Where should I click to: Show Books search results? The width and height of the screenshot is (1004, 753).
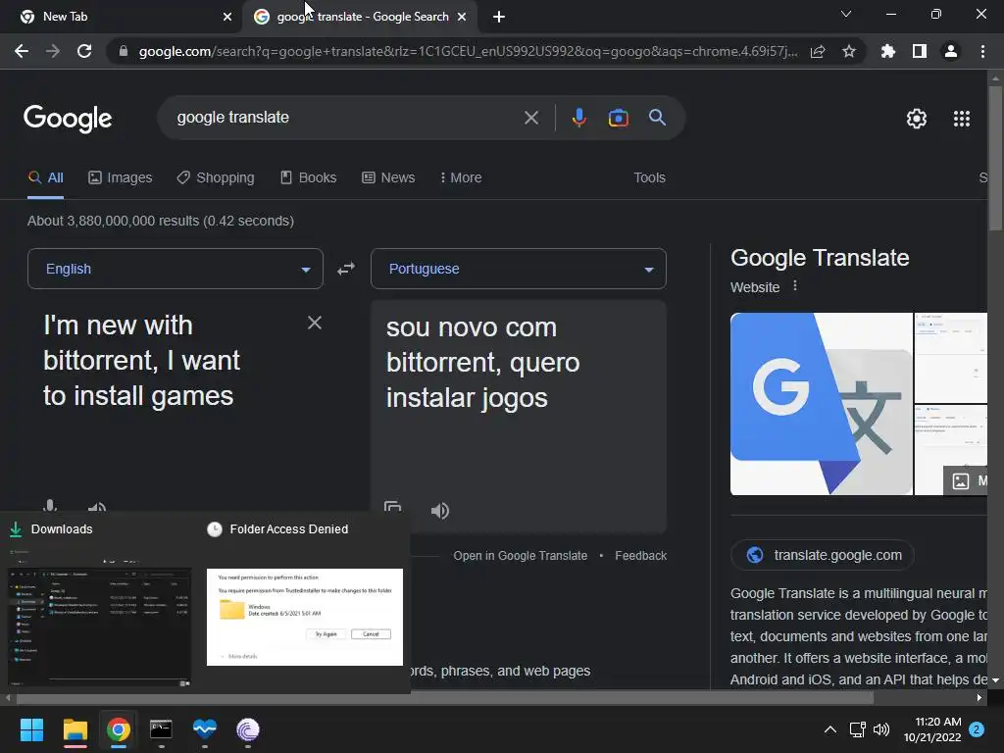coord(309,178)
